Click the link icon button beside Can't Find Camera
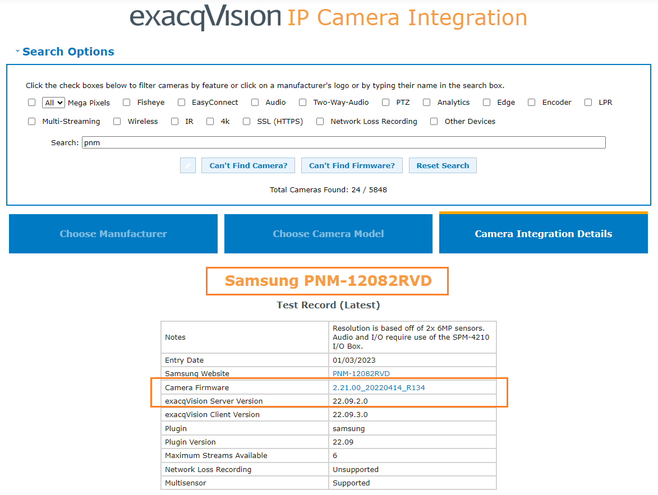658x495 pixels. click(x=187, y=166)
